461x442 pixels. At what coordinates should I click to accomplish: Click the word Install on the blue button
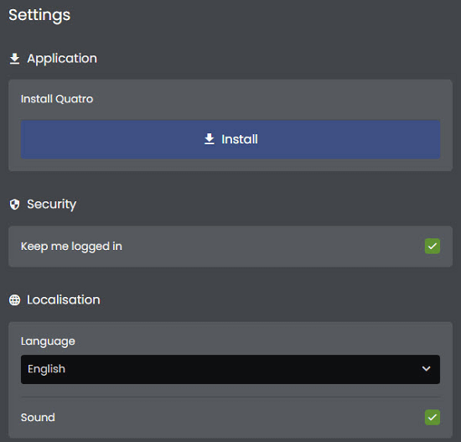coord(240,139)
